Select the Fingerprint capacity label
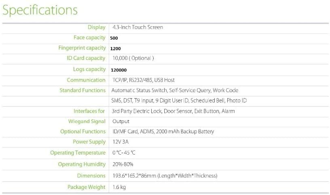Image resolution: width=330 pixels, height=195 pixels. [x=82, y=48]
